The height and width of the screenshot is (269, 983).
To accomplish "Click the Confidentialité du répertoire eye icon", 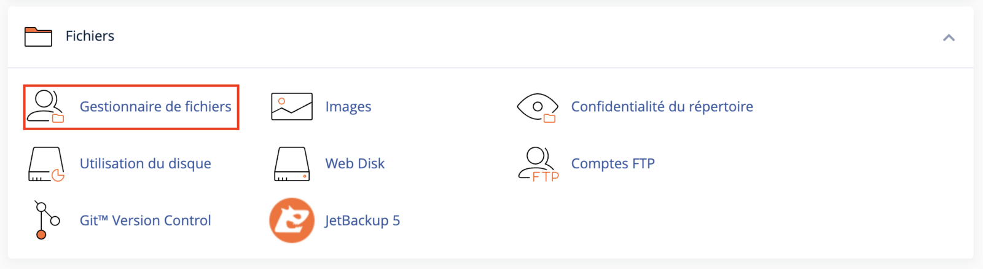I will [538, 107].
